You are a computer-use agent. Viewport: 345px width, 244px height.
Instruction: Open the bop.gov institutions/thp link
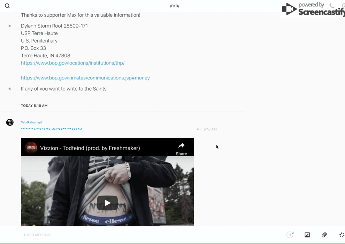pos(72,63)
